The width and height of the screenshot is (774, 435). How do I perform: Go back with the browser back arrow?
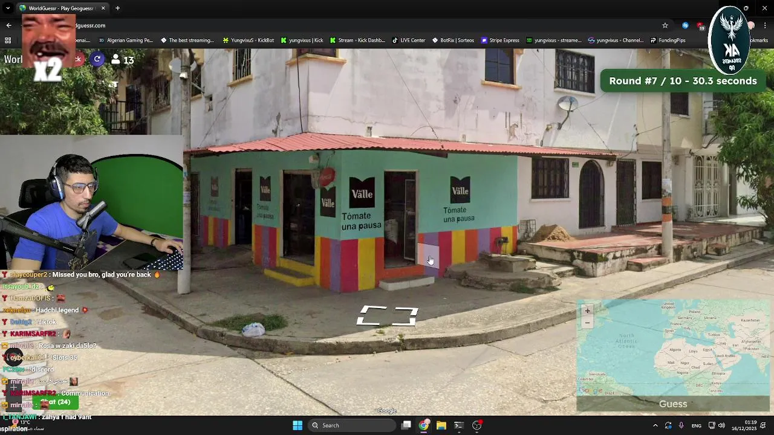coord(8,25)
